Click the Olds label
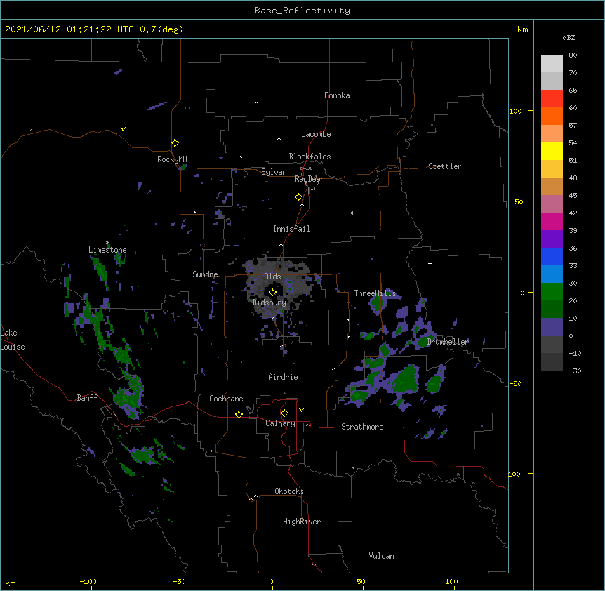Screen dimensions: 605x591 click(x=272, y=277)
